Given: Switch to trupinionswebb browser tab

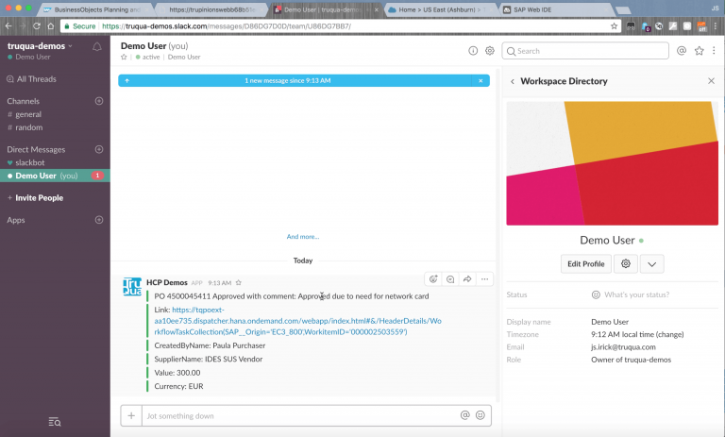Looking at the screenshot, I should (211, 9).
